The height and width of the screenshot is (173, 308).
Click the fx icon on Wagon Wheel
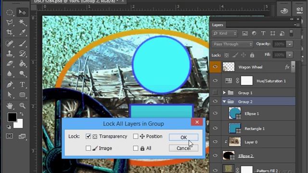click(x=287, y=67)
